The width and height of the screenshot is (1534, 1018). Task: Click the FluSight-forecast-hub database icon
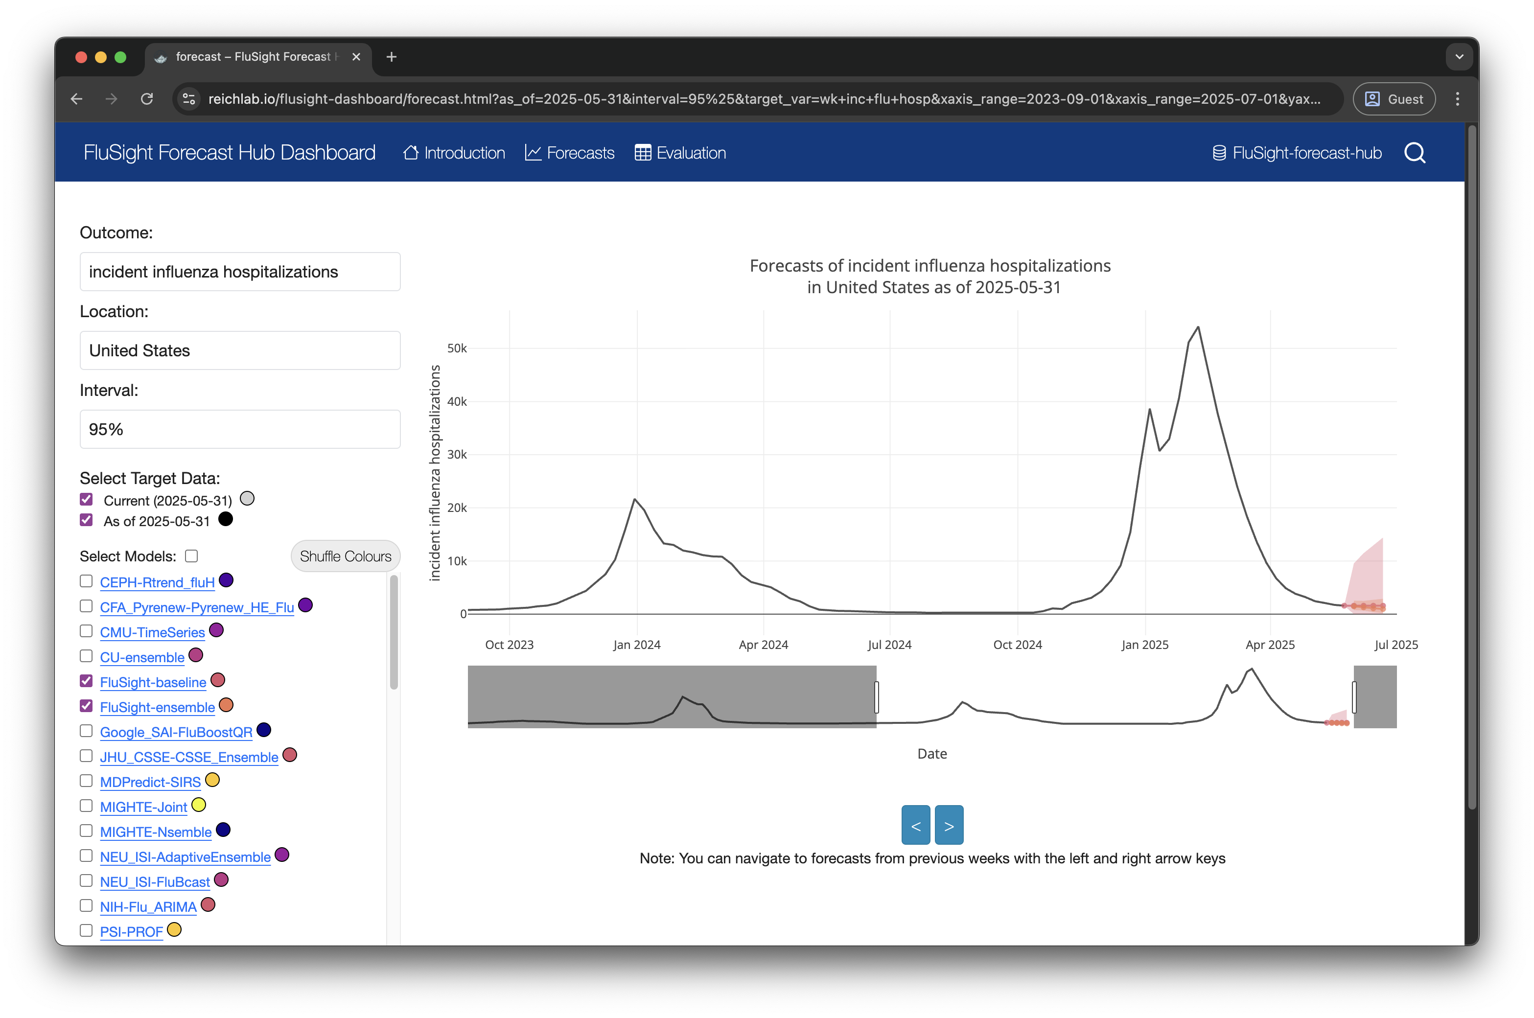[x=1219, y=153]
